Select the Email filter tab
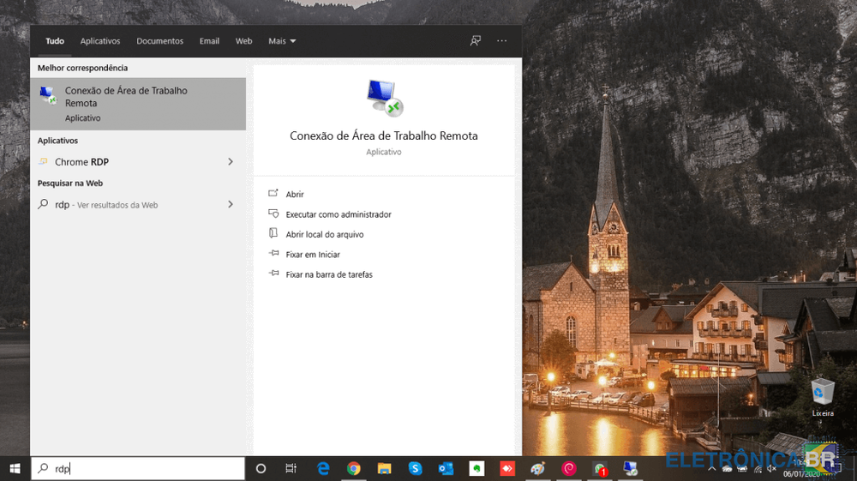Image resolution: width=857 pixels, height=481 pixels. pyautogui.click(x=209, y=41)
